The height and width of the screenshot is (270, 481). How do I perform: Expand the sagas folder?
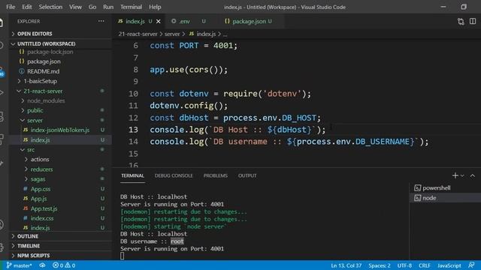(38, 179)
